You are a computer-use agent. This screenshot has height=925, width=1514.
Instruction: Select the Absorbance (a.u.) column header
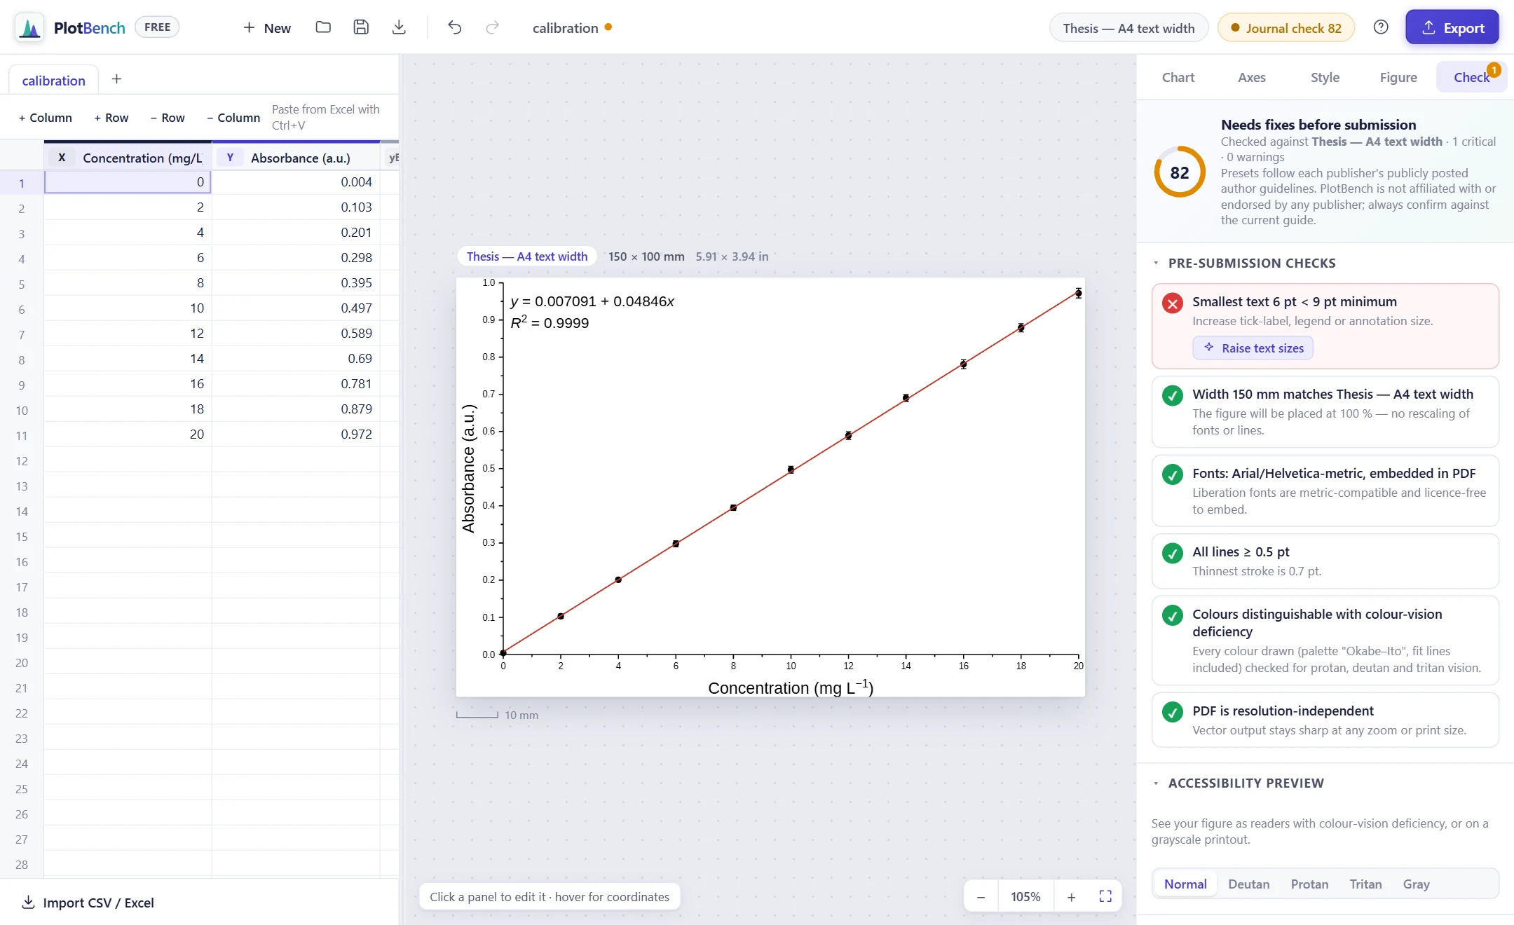click(x=296, y=158)
